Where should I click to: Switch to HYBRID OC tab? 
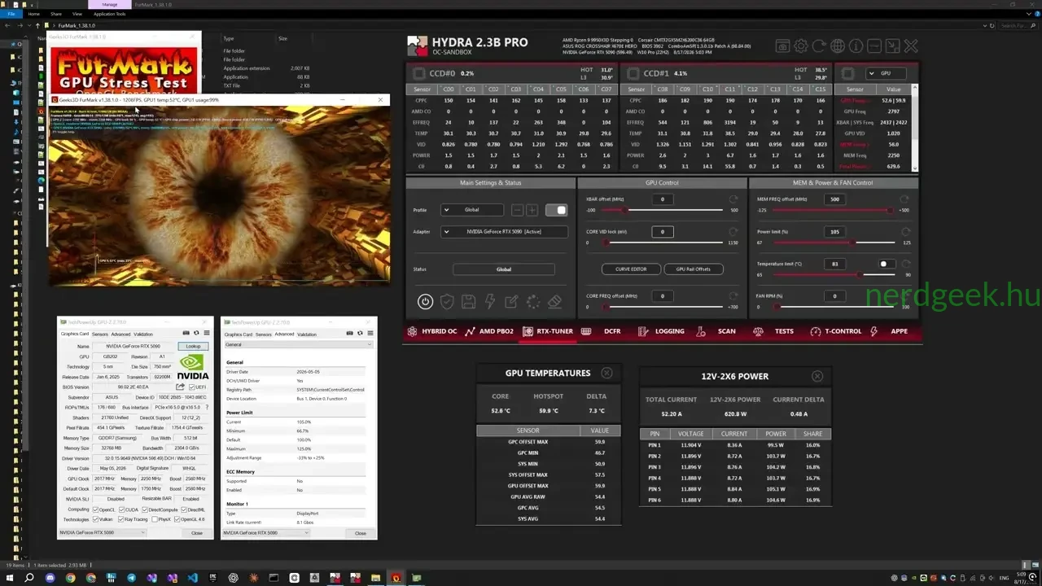click(431, 331)
